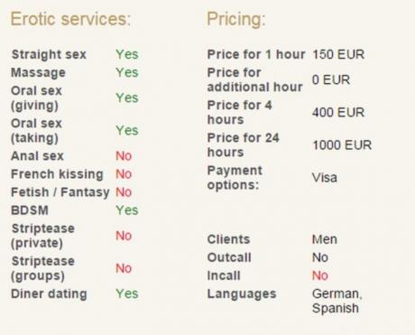Click the Yes value beside BDSM

[127, 210]
